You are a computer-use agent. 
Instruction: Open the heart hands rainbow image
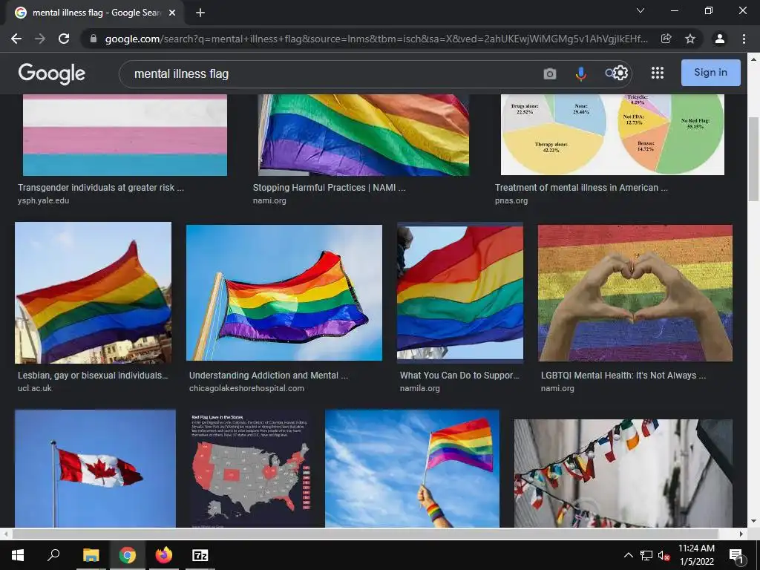(x=635, y=292)
